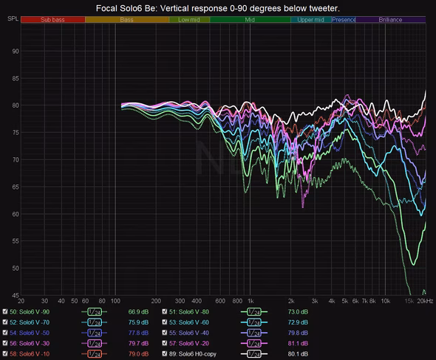
Task: Select the 50: Solo6 V -90 legend label
Action: pyautogui.click(x=30, y=312)
